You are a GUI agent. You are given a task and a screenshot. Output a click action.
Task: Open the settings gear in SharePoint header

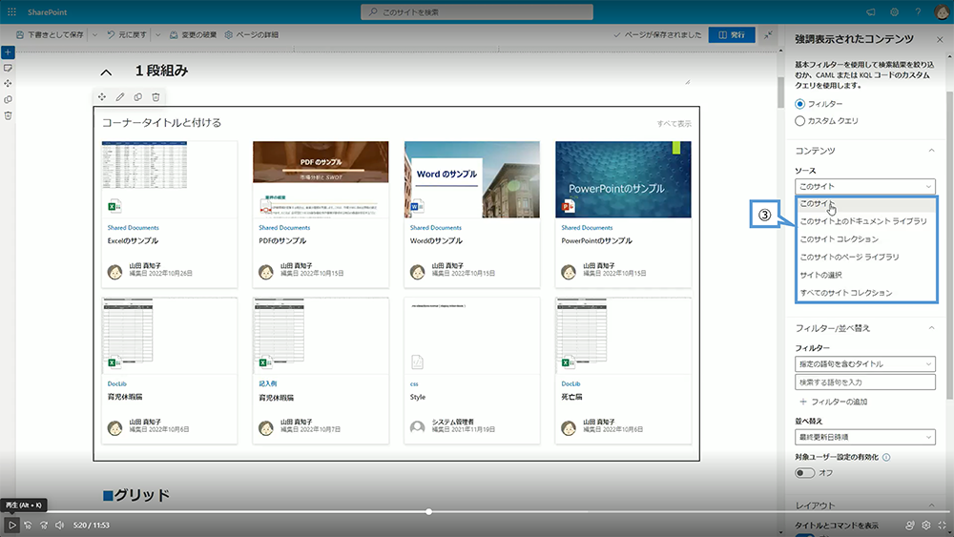(x=894, y=11)
